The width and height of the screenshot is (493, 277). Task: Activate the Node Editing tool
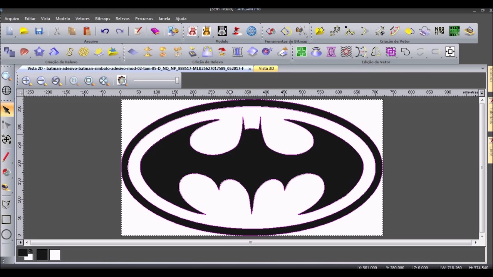7,125
